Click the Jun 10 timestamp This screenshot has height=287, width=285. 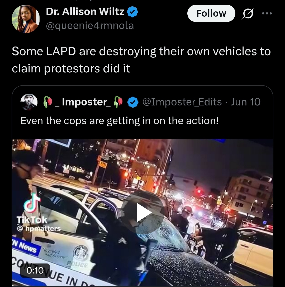click(x=245, y=102)
